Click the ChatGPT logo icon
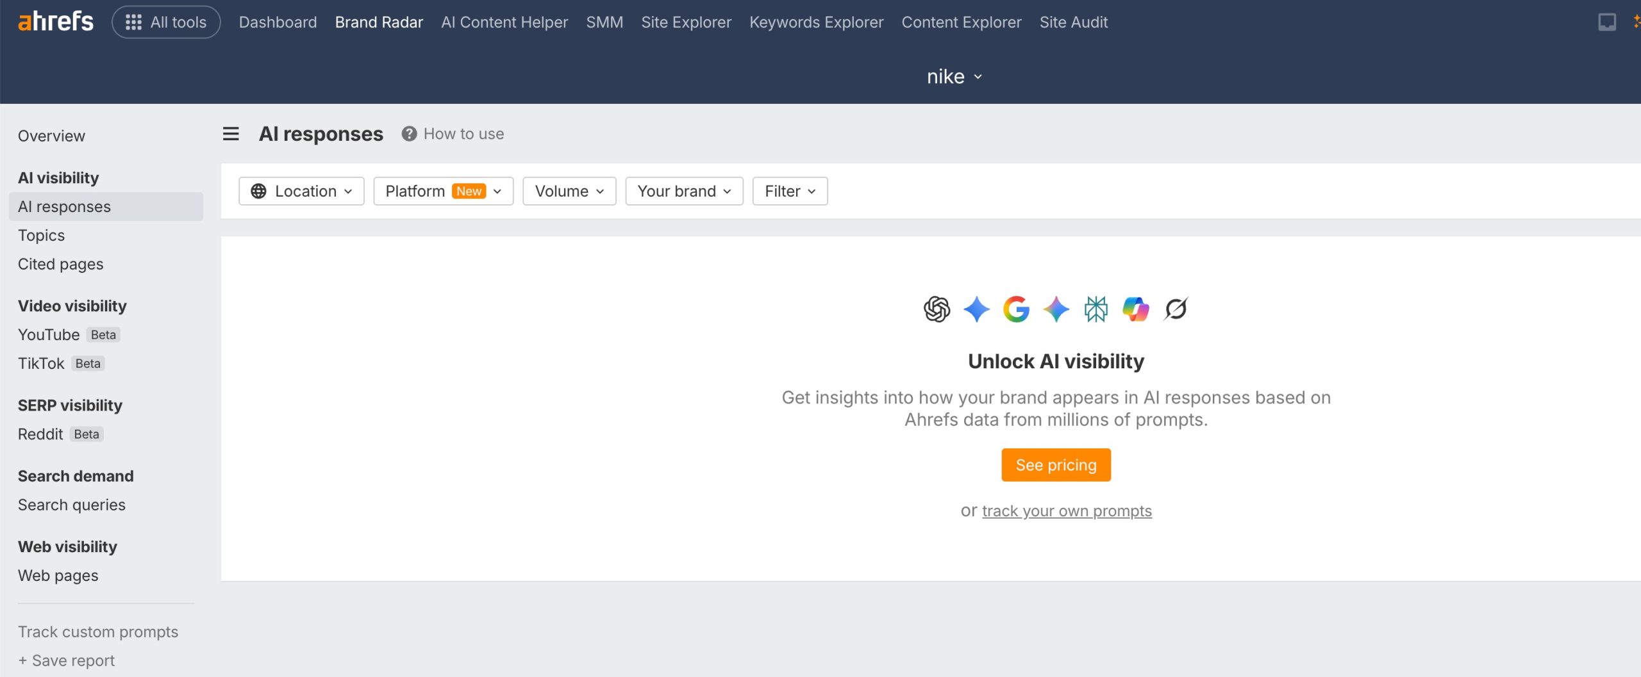The width and height of the screenshot is (1641, 677). (937, 309)
